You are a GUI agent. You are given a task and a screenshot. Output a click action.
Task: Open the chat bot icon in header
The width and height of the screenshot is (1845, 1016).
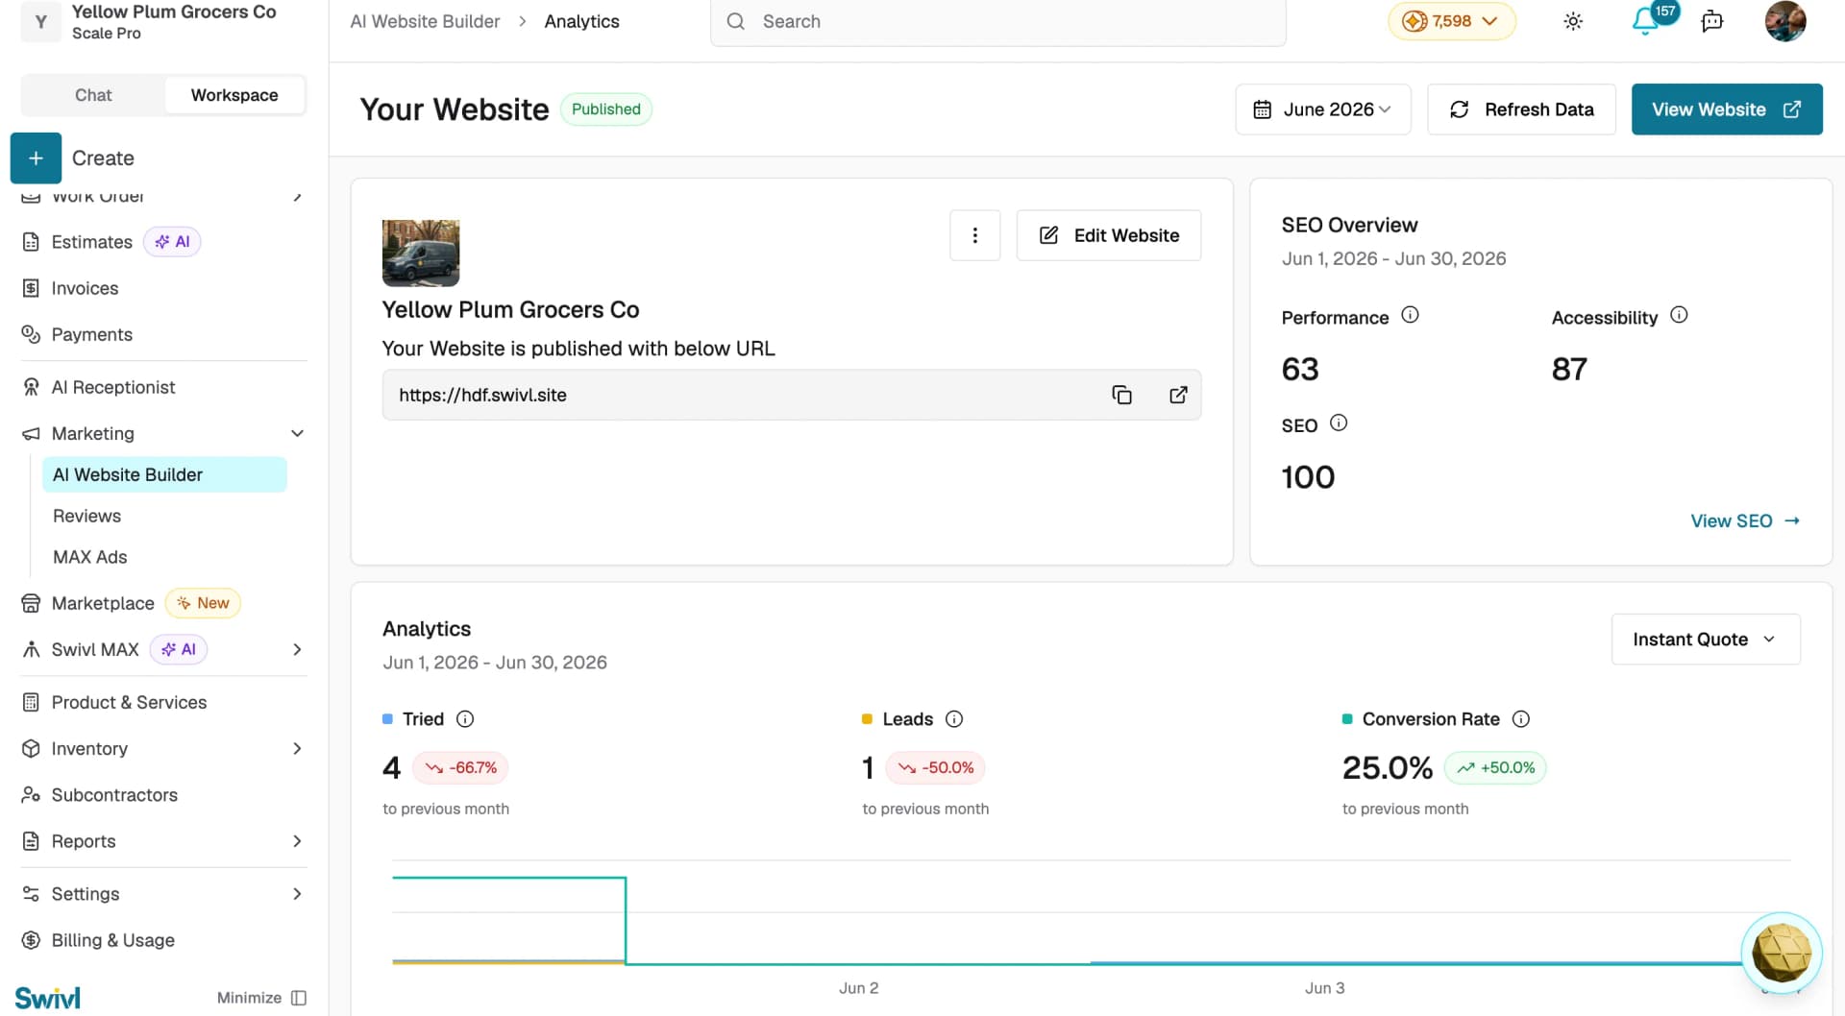point(1712,21)
